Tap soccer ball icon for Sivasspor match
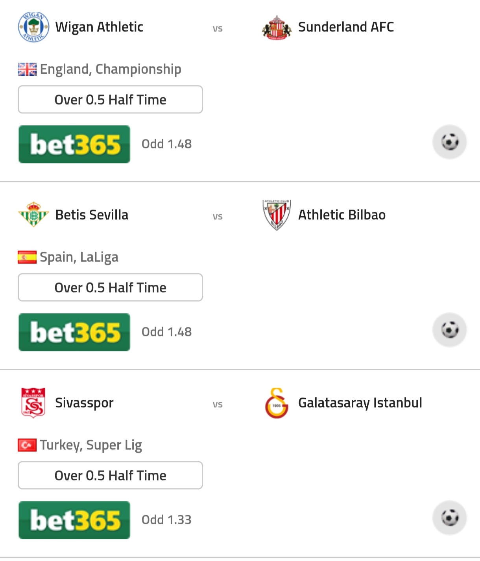480x561 pixels. (x=450, y=518)
